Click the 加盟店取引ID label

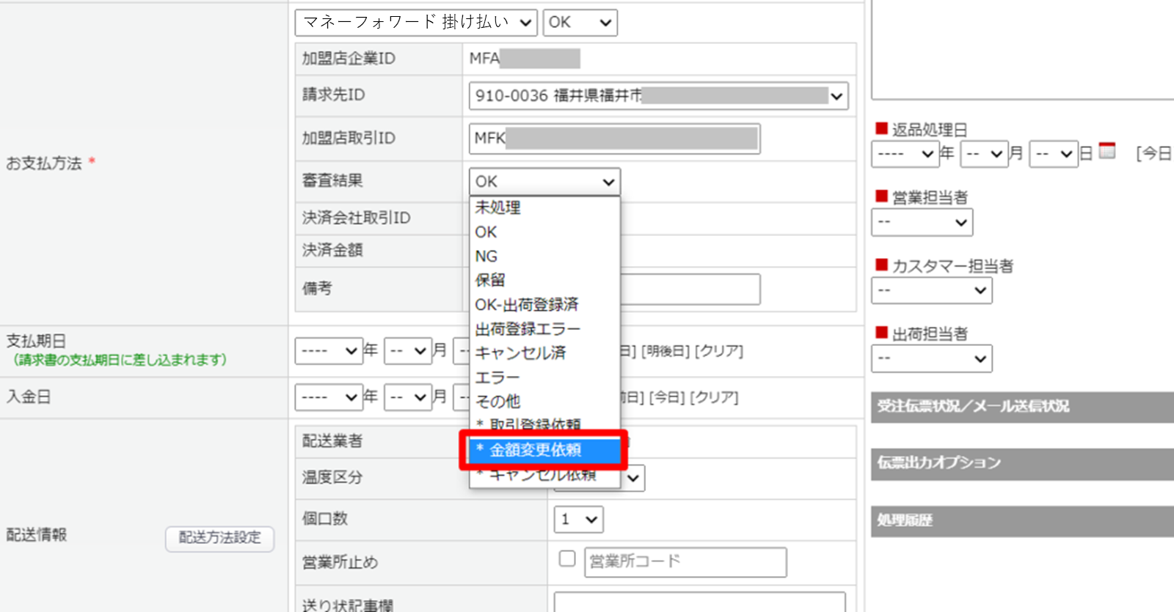click(349, 139)
